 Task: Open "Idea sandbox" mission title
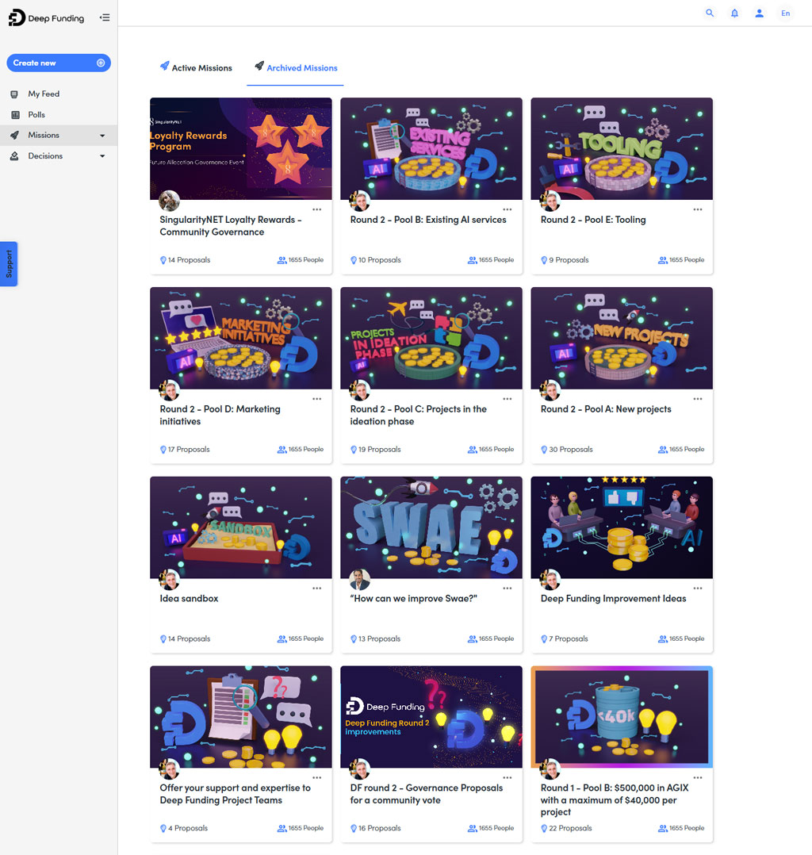[x=189, y=599]
